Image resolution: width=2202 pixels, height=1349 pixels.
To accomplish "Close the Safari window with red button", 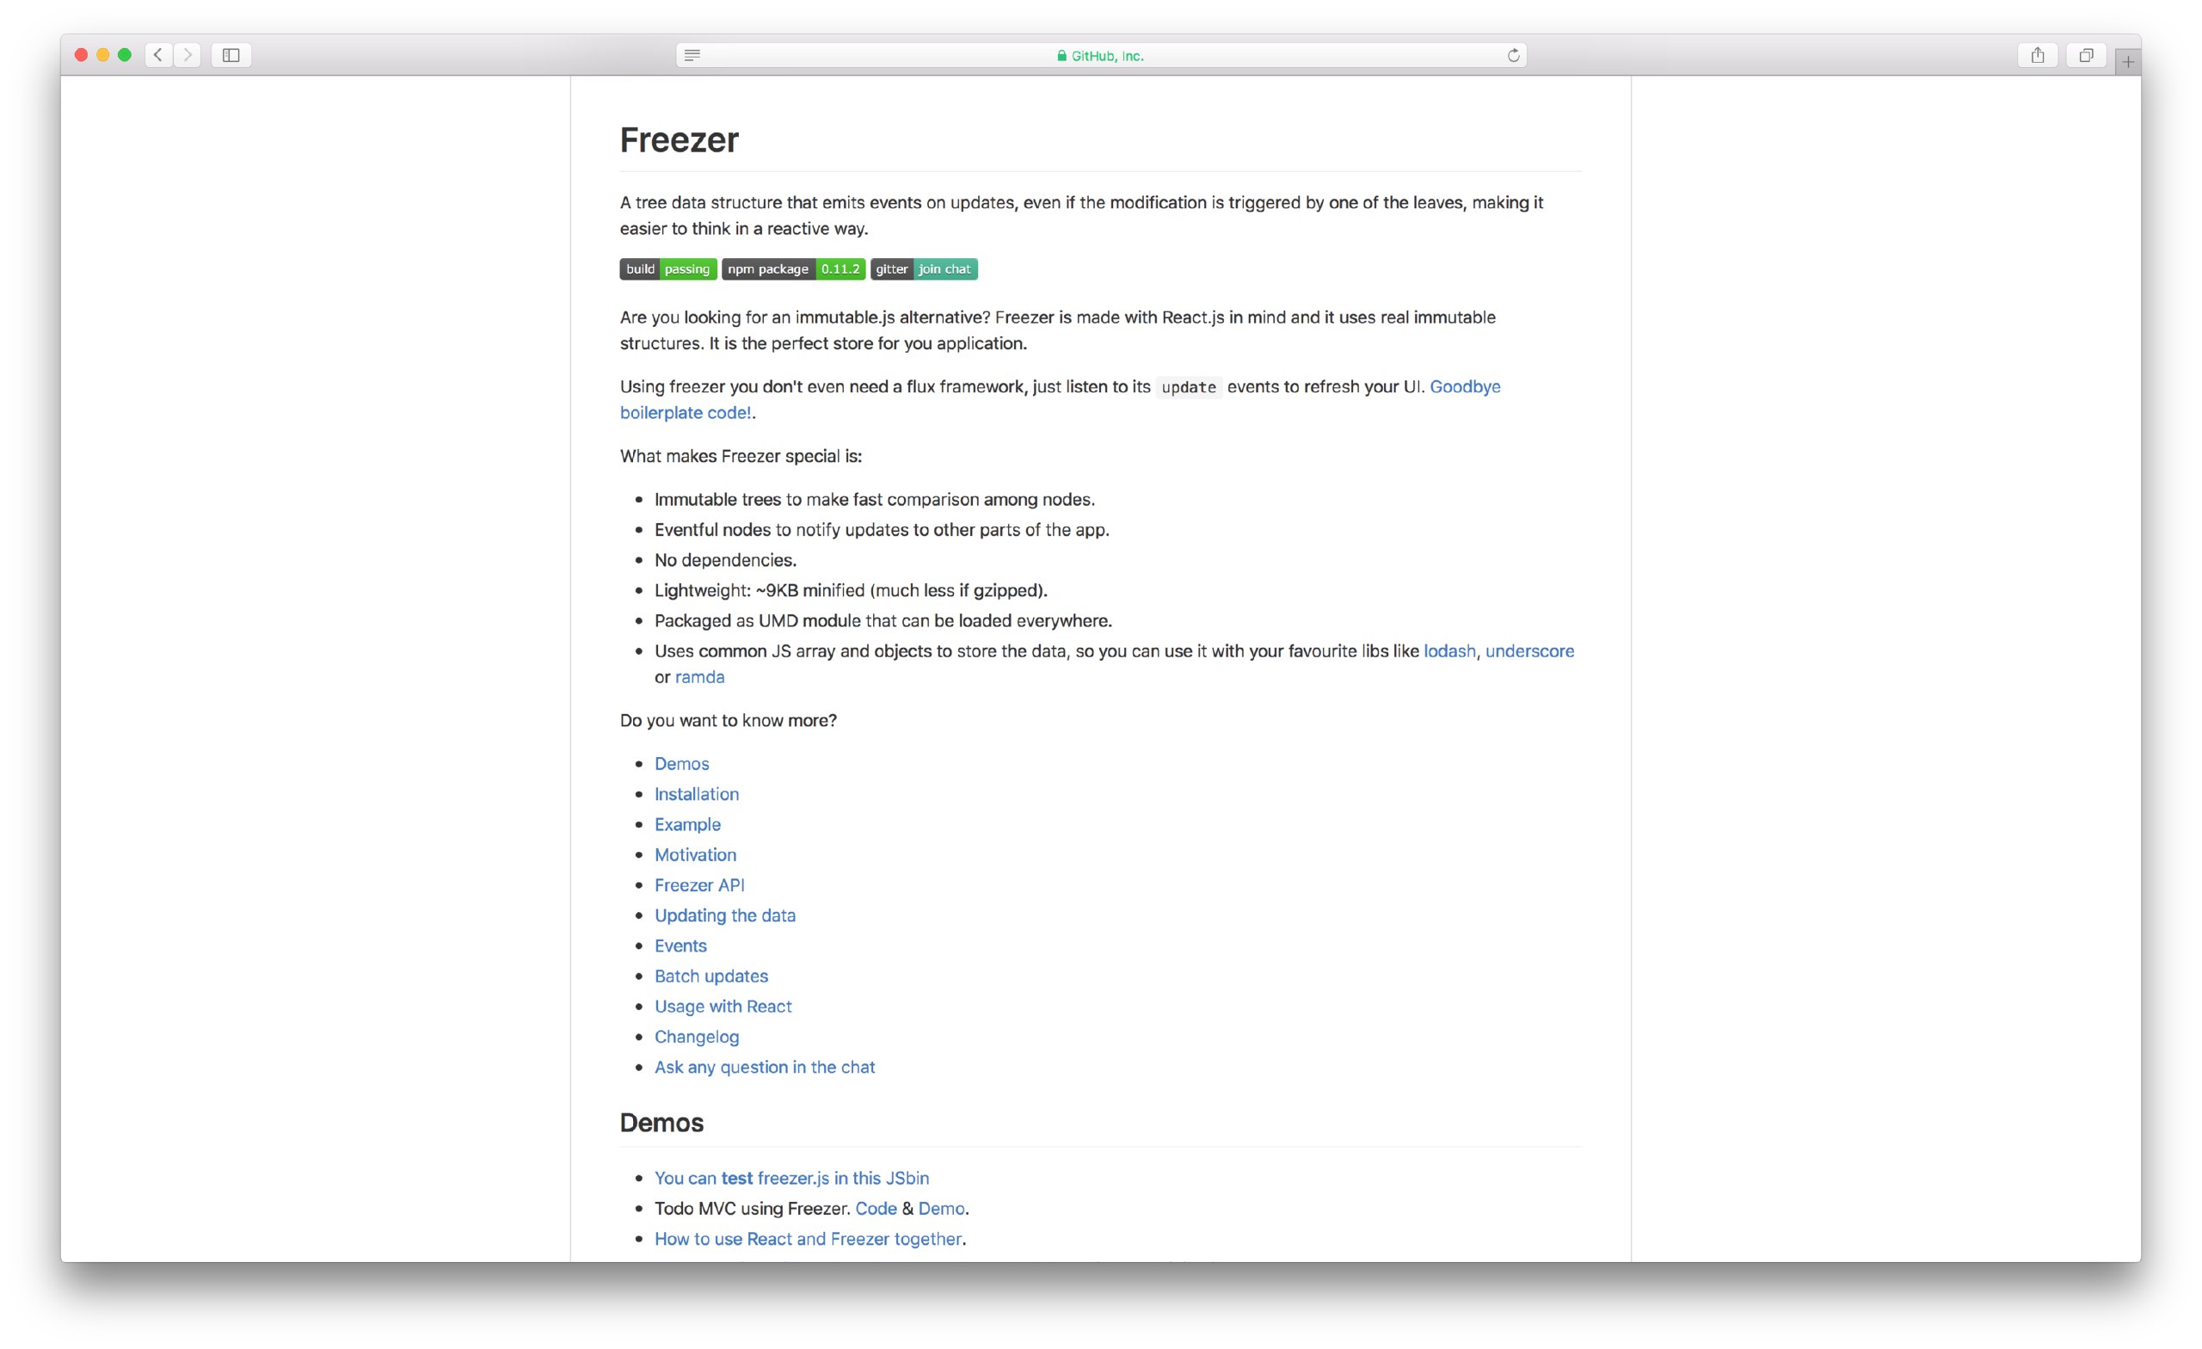I will [82, 54].
